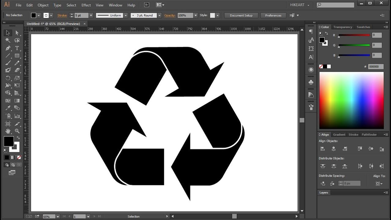Open the HIKEART workspace switcher
The width and height of the screenshot is (391, 220).
(299, 5)
